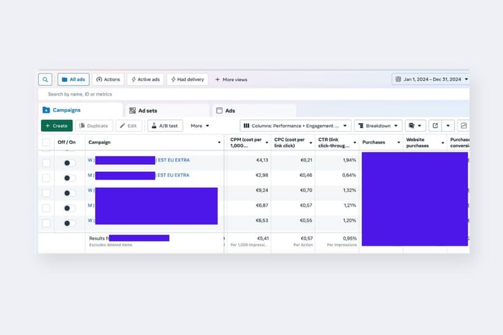Screen dimensions: 503x335
Task: Click the CTR value 0,64%
Action: click(349, 175)
